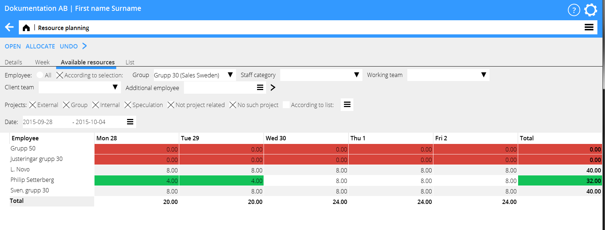Open settings gear icon

coord(591,10)
